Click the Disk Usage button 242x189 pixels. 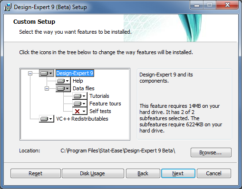coord(93,173)
